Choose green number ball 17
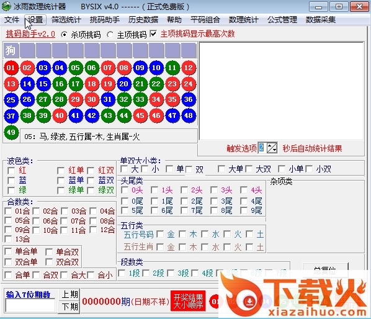This screenshot has width=371, height=319. coord(76,84)
